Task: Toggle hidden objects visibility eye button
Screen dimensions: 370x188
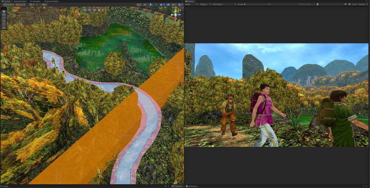Action: [168, 5]
